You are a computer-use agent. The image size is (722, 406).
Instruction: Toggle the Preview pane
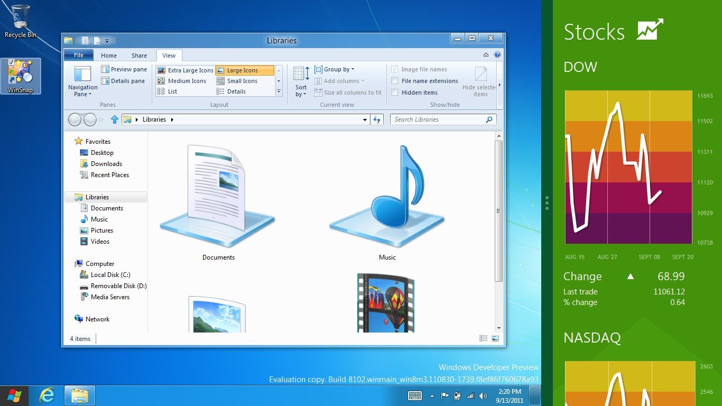[124, 69]
